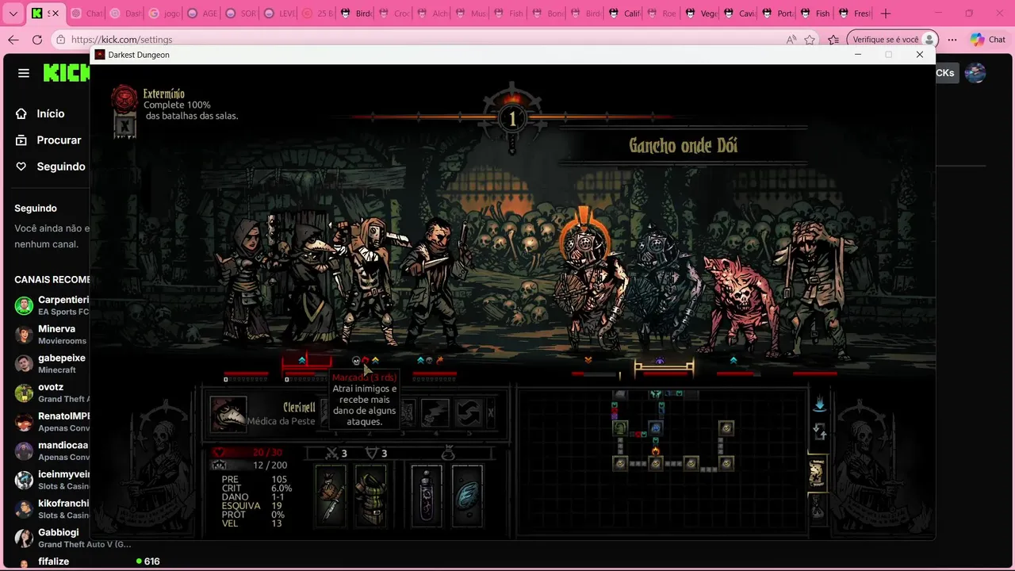Select the fourth combat skill icon
This screenshot has height=571, width=1015.
tap(435, 413)
